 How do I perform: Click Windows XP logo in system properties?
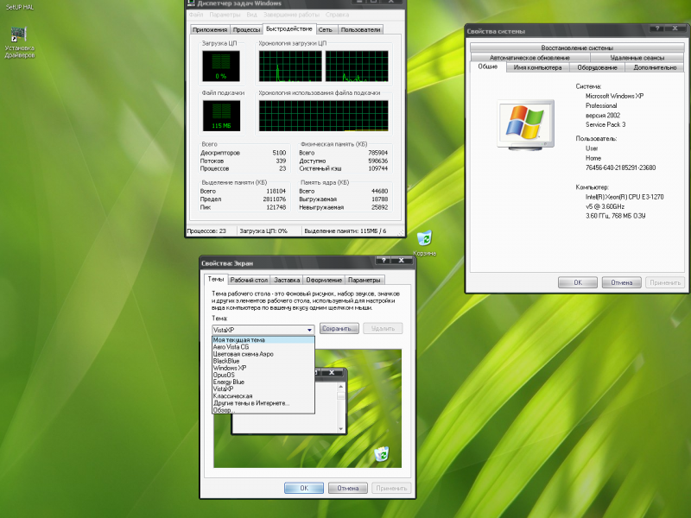tap(525, 124)
